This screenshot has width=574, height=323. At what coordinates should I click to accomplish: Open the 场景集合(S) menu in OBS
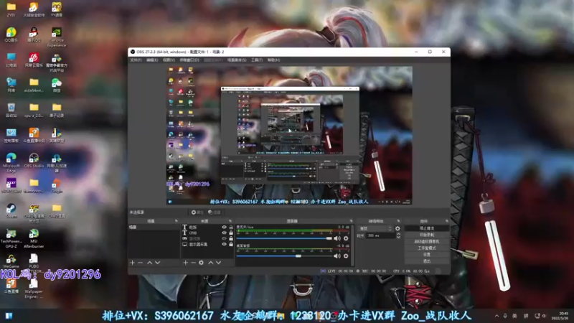pos(237,60)
